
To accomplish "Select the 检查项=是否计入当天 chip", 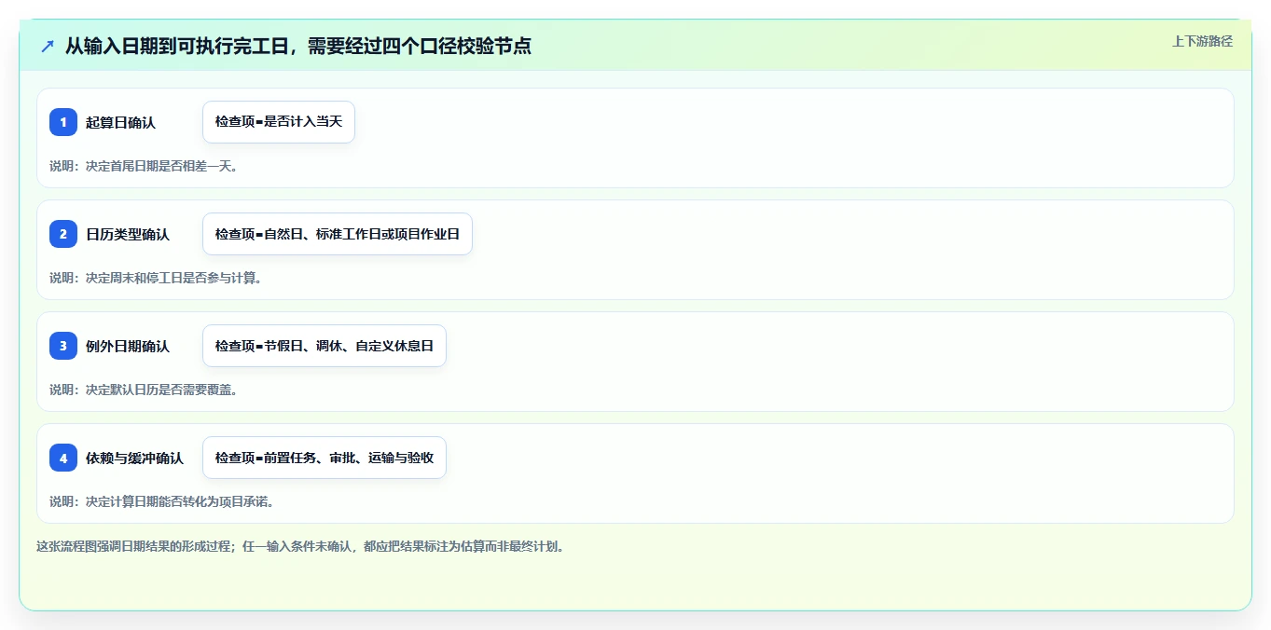I will (x=279, y=122).
